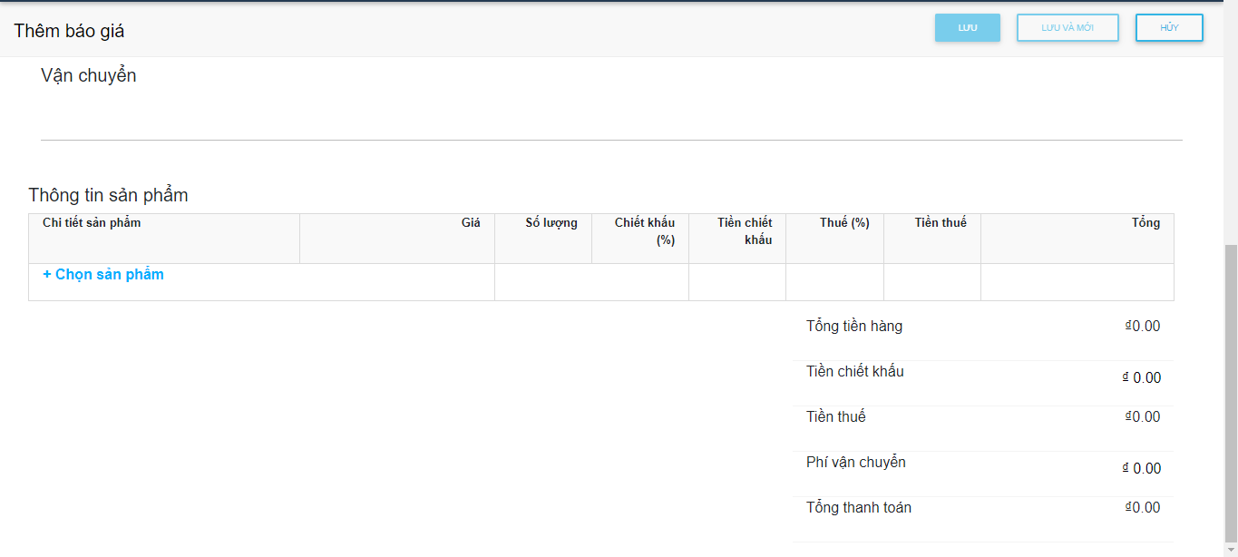Click the Tổng tiền hàng value

1143,327
